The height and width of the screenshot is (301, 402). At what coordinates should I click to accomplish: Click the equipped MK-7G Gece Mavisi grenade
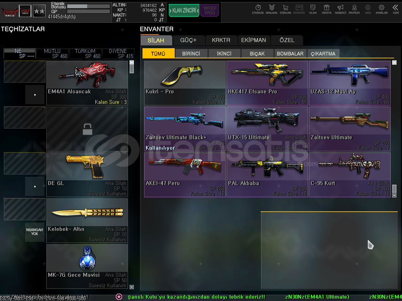click(x=87, y=266)
